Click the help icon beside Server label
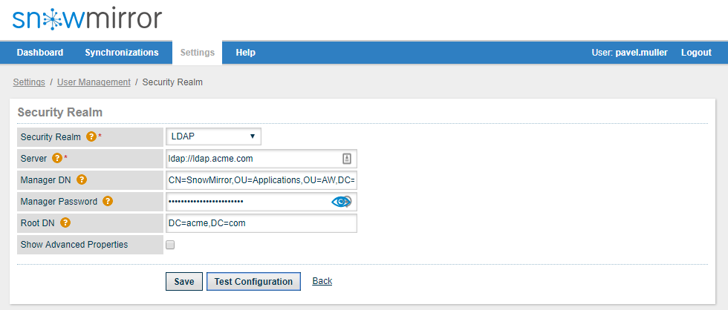Image resolution: width=728 pixels, height=310 pixels. [x=57, y=158]
